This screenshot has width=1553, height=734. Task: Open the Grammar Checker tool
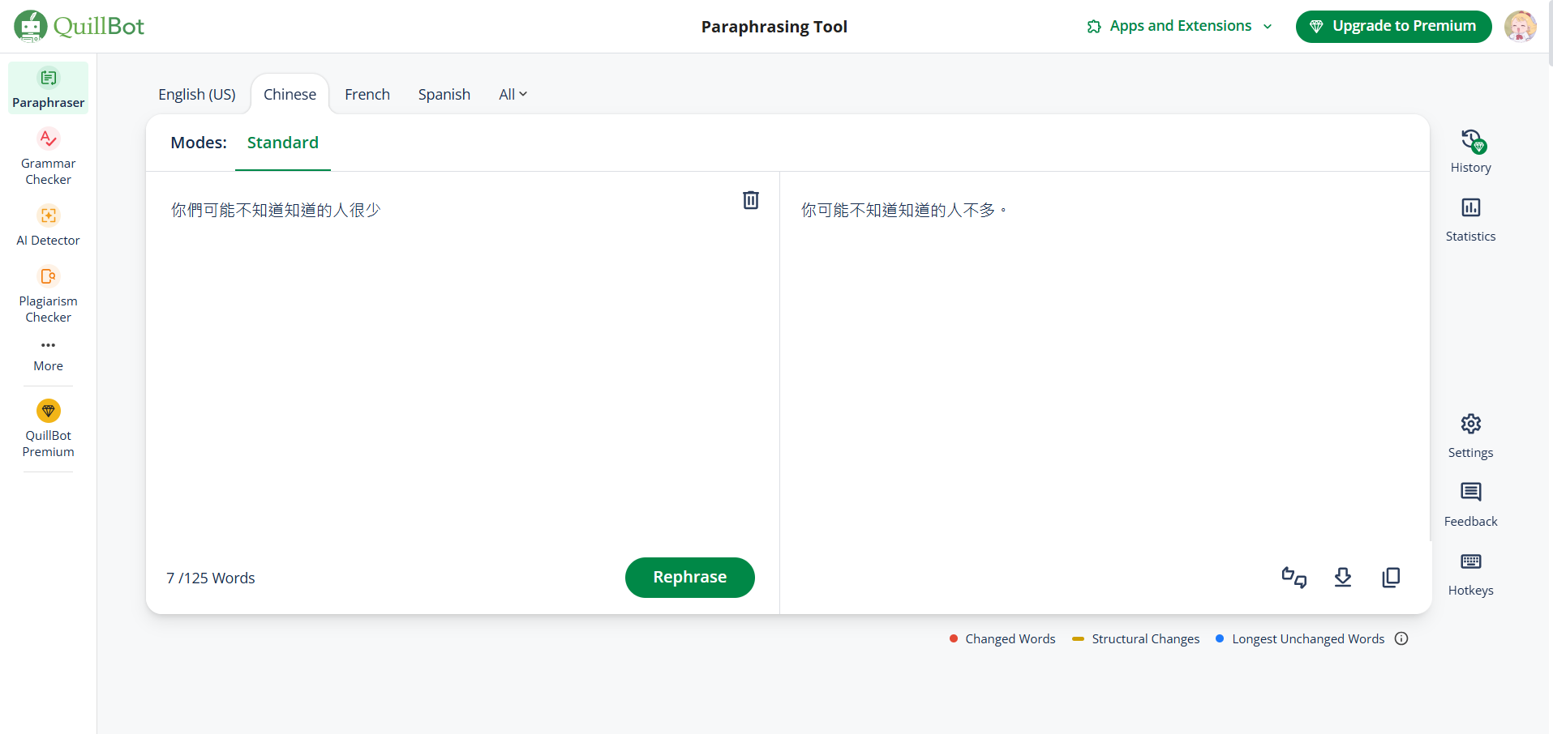click(49, 157)
